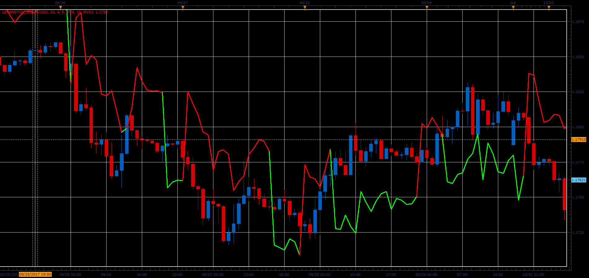Click the orange 1.17910 price tag
The height and width of the screenshot is (278, 589).
click(x=578, y=139)
